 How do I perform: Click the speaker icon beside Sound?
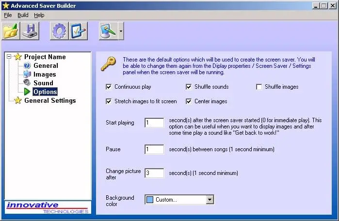pyautogui.click(x=27, y=82)
